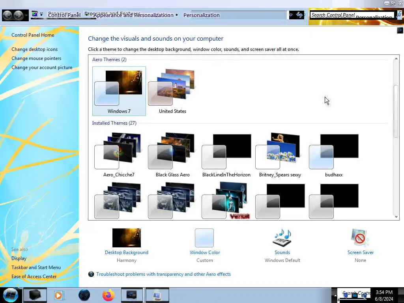Open the recent pages dropdown arrow

(26, 15)
